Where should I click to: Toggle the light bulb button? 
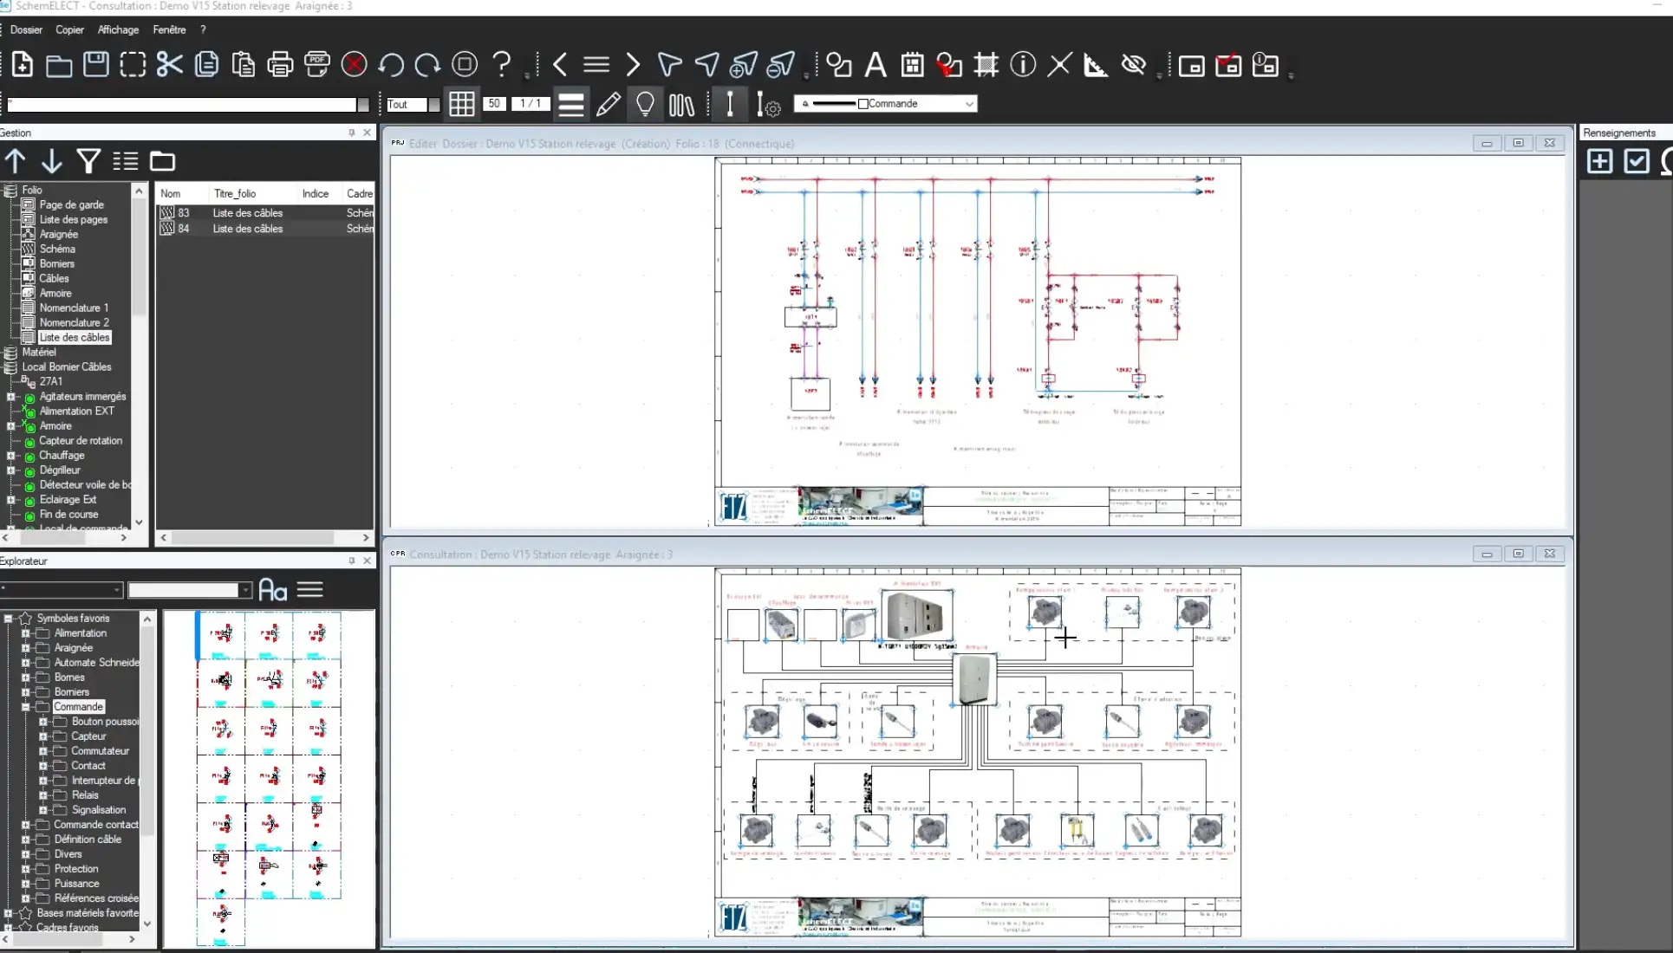click(x=645, y=105)
